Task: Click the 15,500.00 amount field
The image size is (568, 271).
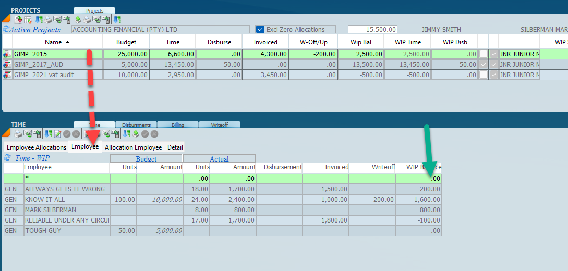Action: [373, 30]
